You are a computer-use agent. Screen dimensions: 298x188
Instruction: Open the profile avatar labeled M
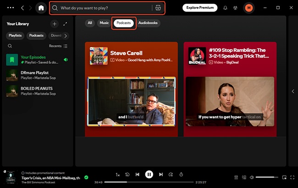[x=249, y=8]
